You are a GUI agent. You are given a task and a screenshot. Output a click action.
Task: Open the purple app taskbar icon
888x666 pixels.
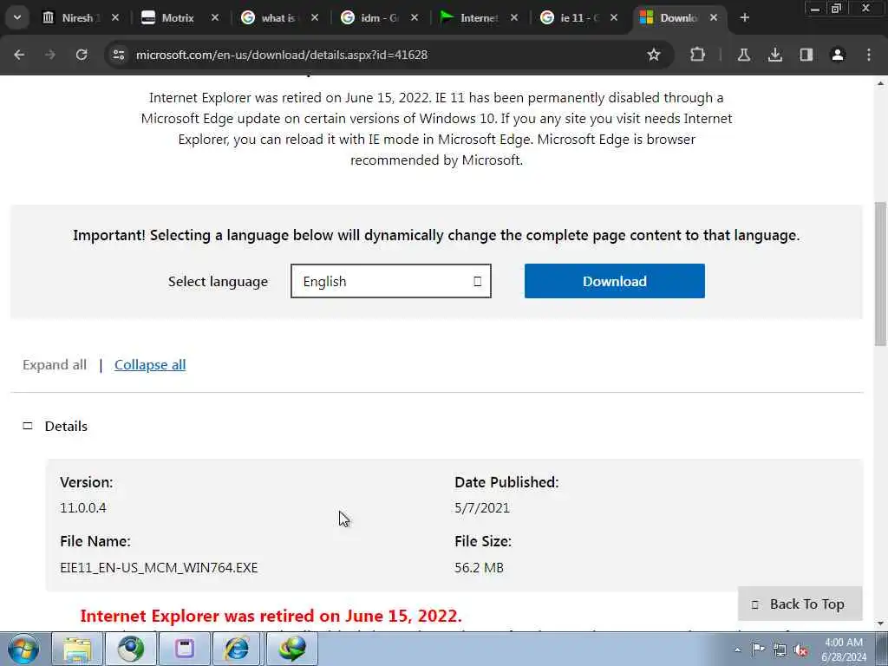[x=184, y=649]
